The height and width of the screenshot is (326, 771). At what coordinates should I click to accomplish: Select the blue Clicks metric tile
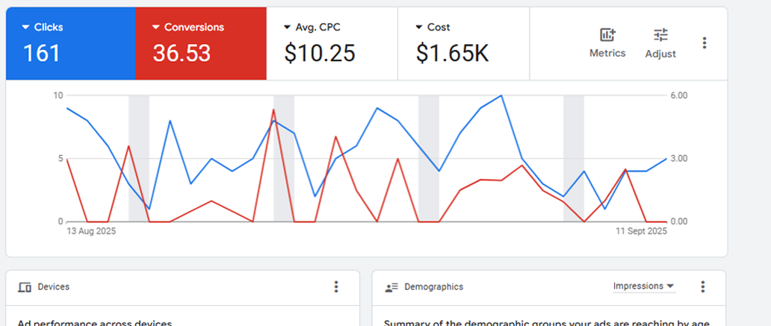[x=71, y=44]
